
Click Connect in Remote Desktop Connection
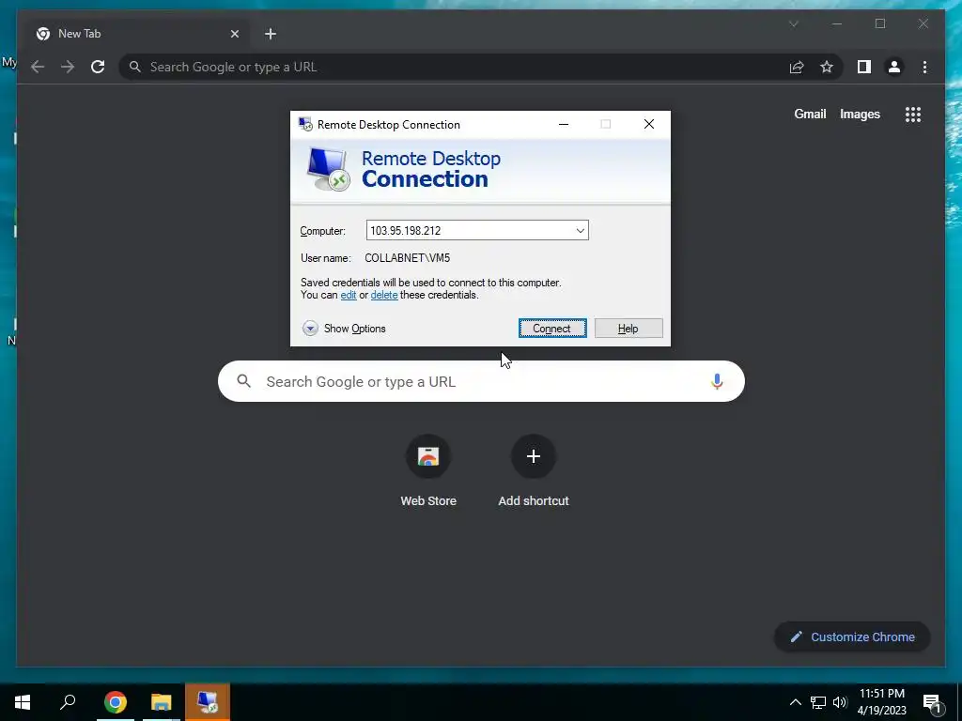coord(552,328)
